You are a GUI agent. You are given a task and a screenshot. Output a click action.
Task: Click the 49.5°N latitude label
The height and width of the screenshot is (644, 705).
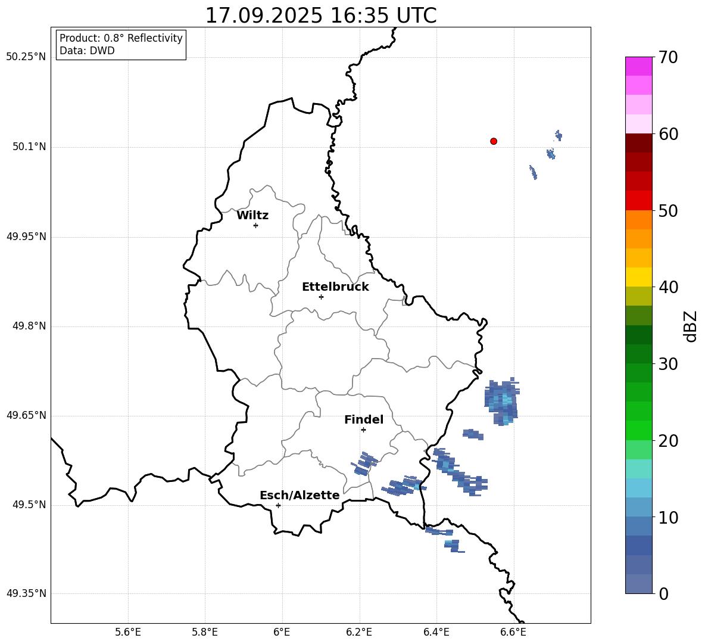[29, 505]
